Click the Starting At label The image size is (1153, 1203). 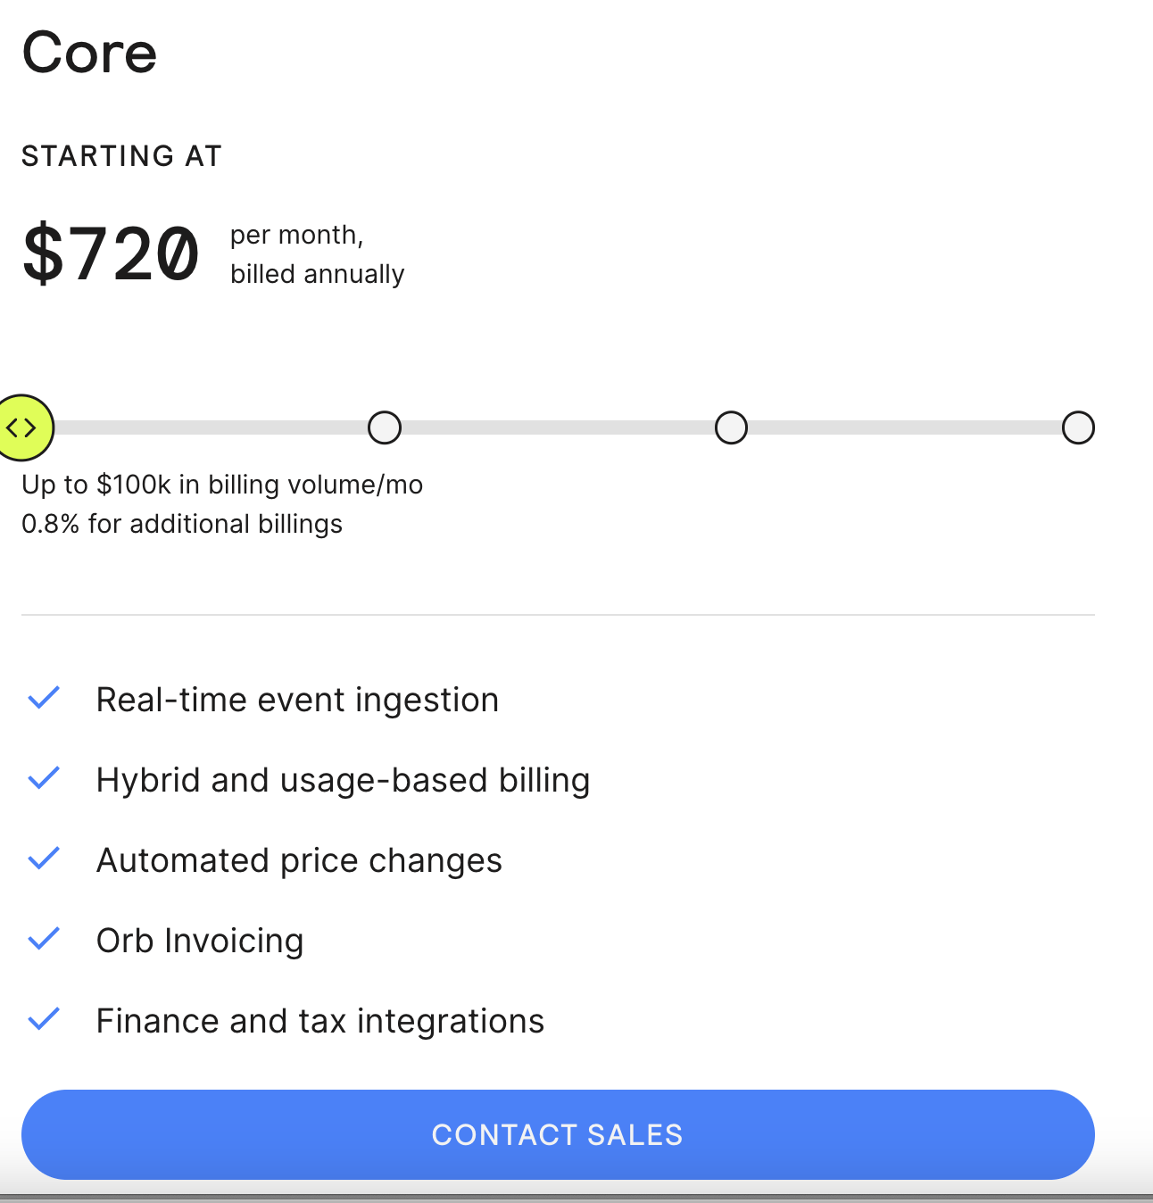point(121,156)
